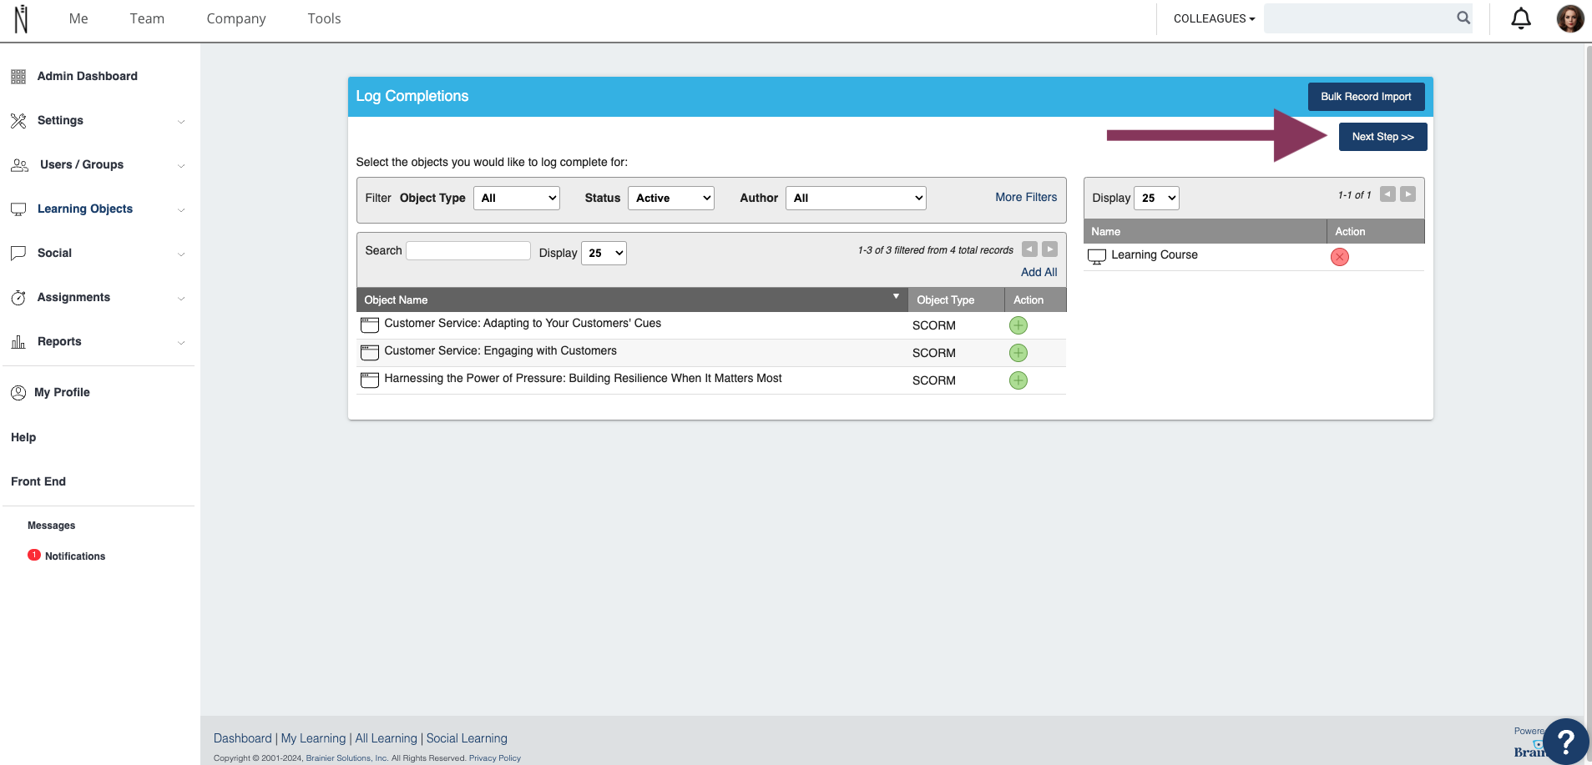Open the Dashboard footer link
The height and width of the screenshot is (765, 1592).
point(243,738)
